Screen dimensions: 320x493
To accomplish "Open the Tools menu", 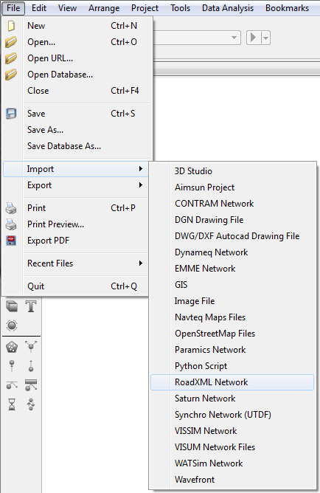I will (x=180, y=8).
